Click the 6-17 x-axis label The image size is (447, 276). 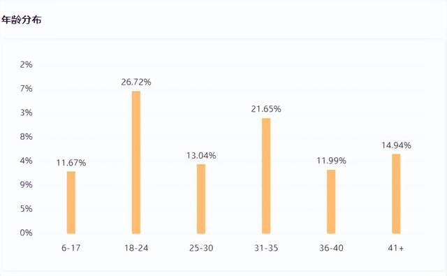(x=71, y=248)
